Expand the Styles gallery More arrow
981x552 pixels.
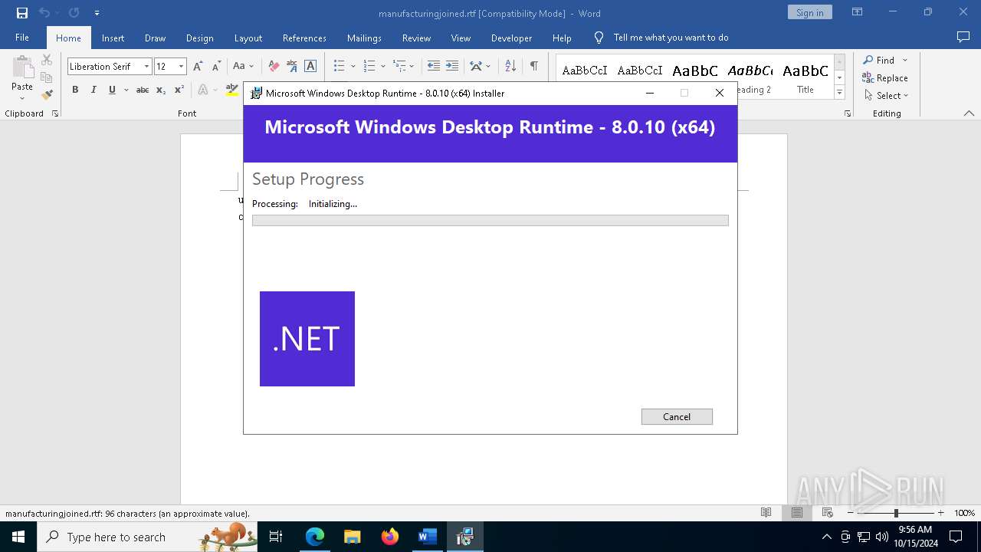tap(840, 93)
